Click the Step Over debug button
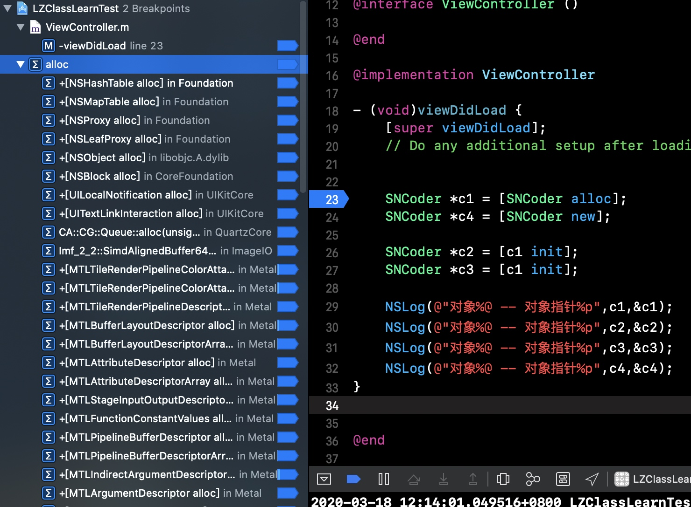 pyautogui.click(x=414, y=479)
